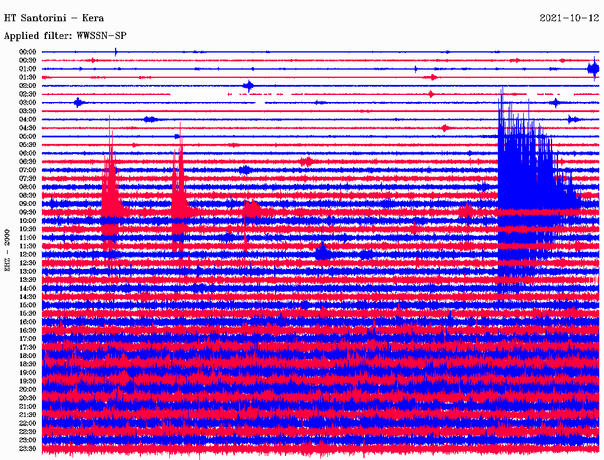Click the 11:00 time label
604x460 pixels.
28,238
